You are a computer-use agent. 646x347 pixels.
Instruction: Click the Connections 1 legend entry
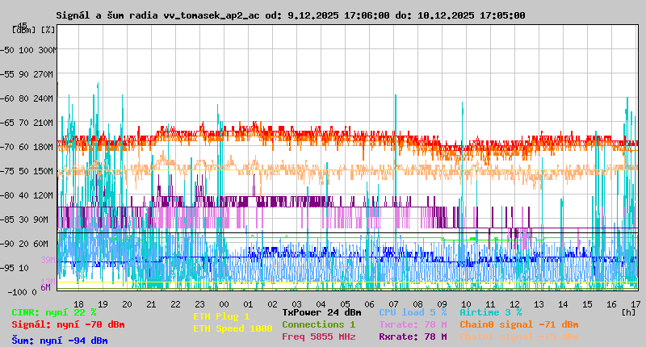click(x=318, y=324)
